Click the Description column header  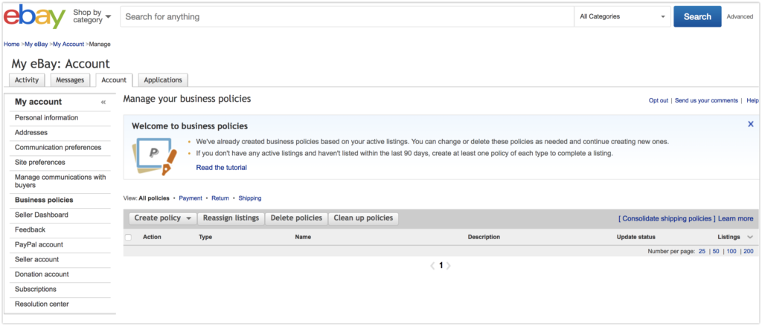pyautogui.click(x=484, y=237)
